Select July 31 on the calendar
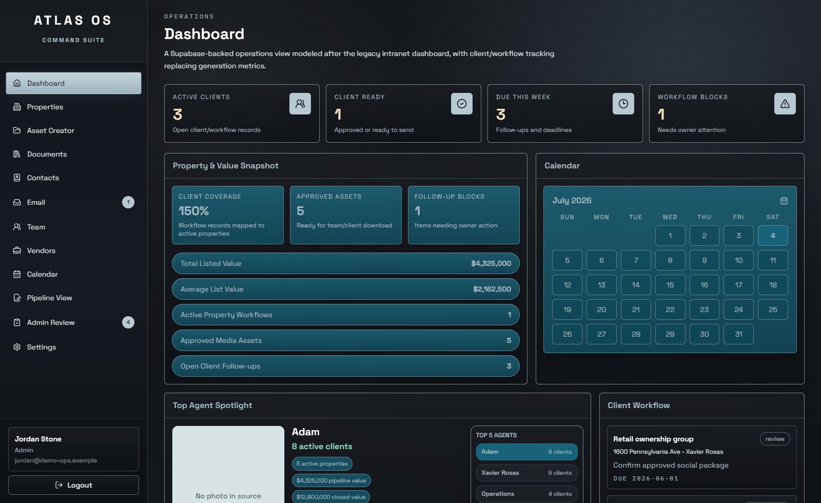The image size is (821, 503). point(738,334)
